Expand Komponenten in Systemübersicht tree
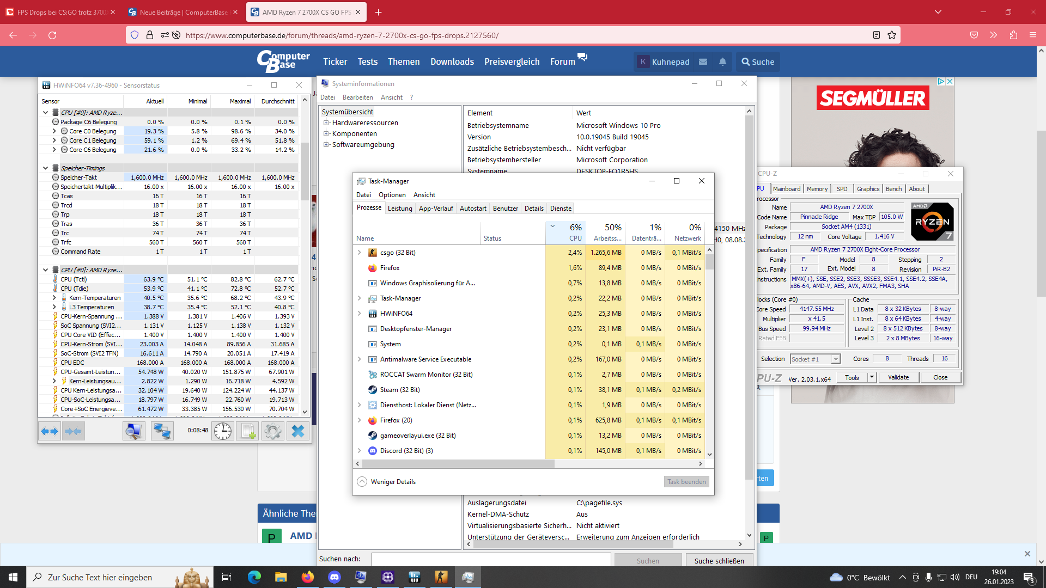The image size is (1046, 588). pyautogui.click(x=326, y=134)
